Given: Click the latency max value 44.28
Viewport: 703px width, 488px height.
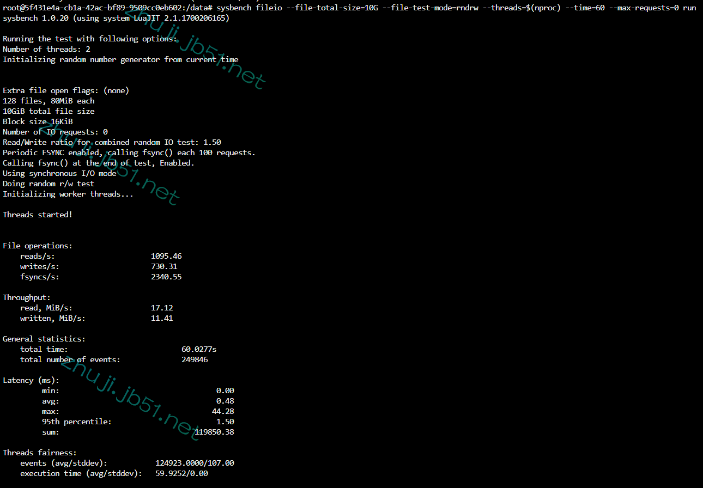Looking at the screenshot, I should click(x=223, y=411).
